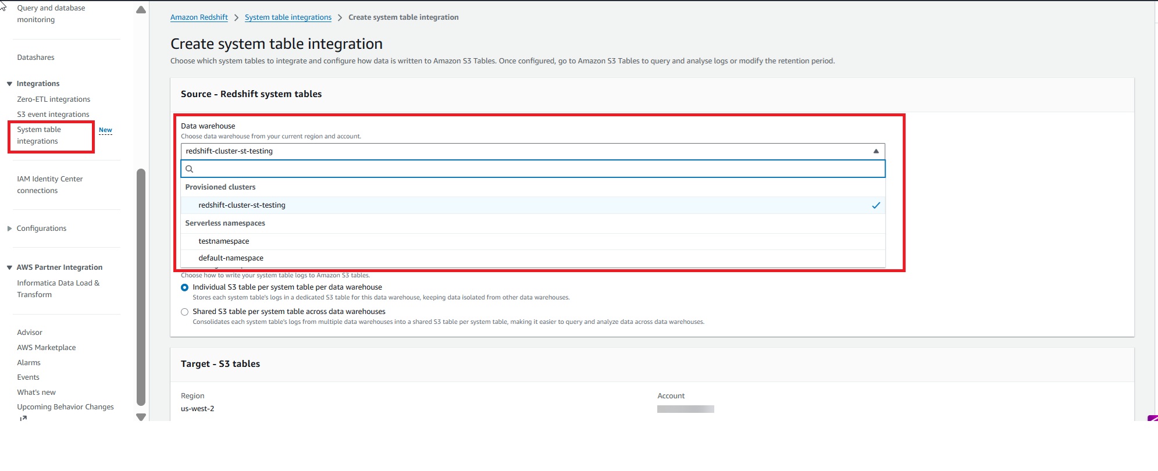Click the Serverless namespaces group heading
Viewport: 1158px width, 471px height.
[x=225, y=223]
